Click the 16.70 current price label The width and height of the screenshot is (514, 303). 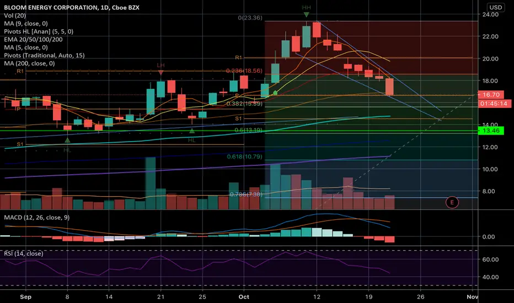[x=490, y=95]
